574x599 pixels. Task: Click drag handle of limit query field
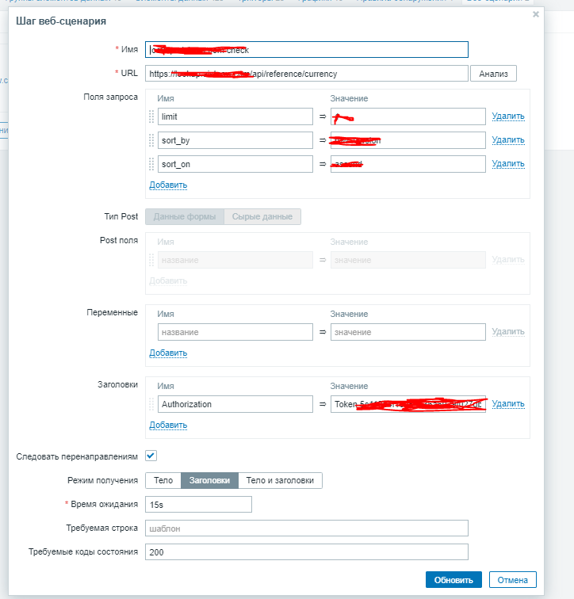151,116
